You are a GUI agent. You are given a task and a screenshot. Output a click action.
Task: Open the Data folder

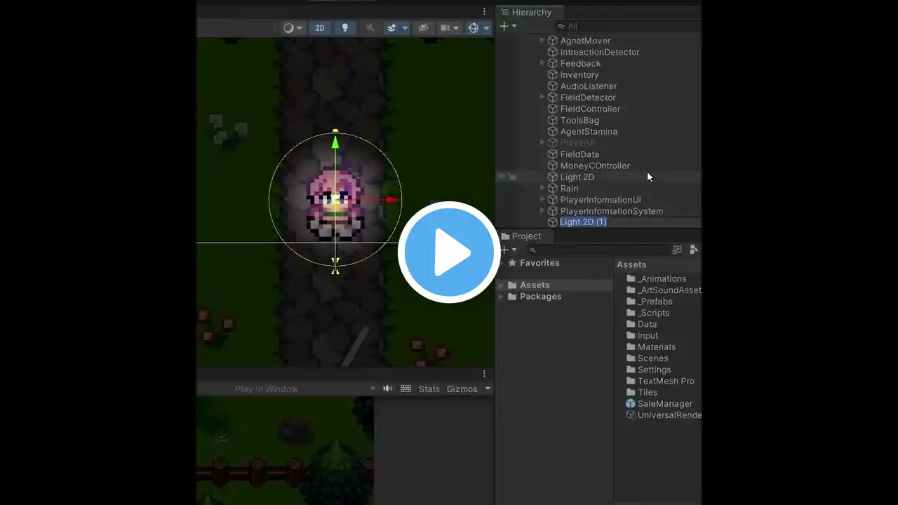tap(642, 324)
